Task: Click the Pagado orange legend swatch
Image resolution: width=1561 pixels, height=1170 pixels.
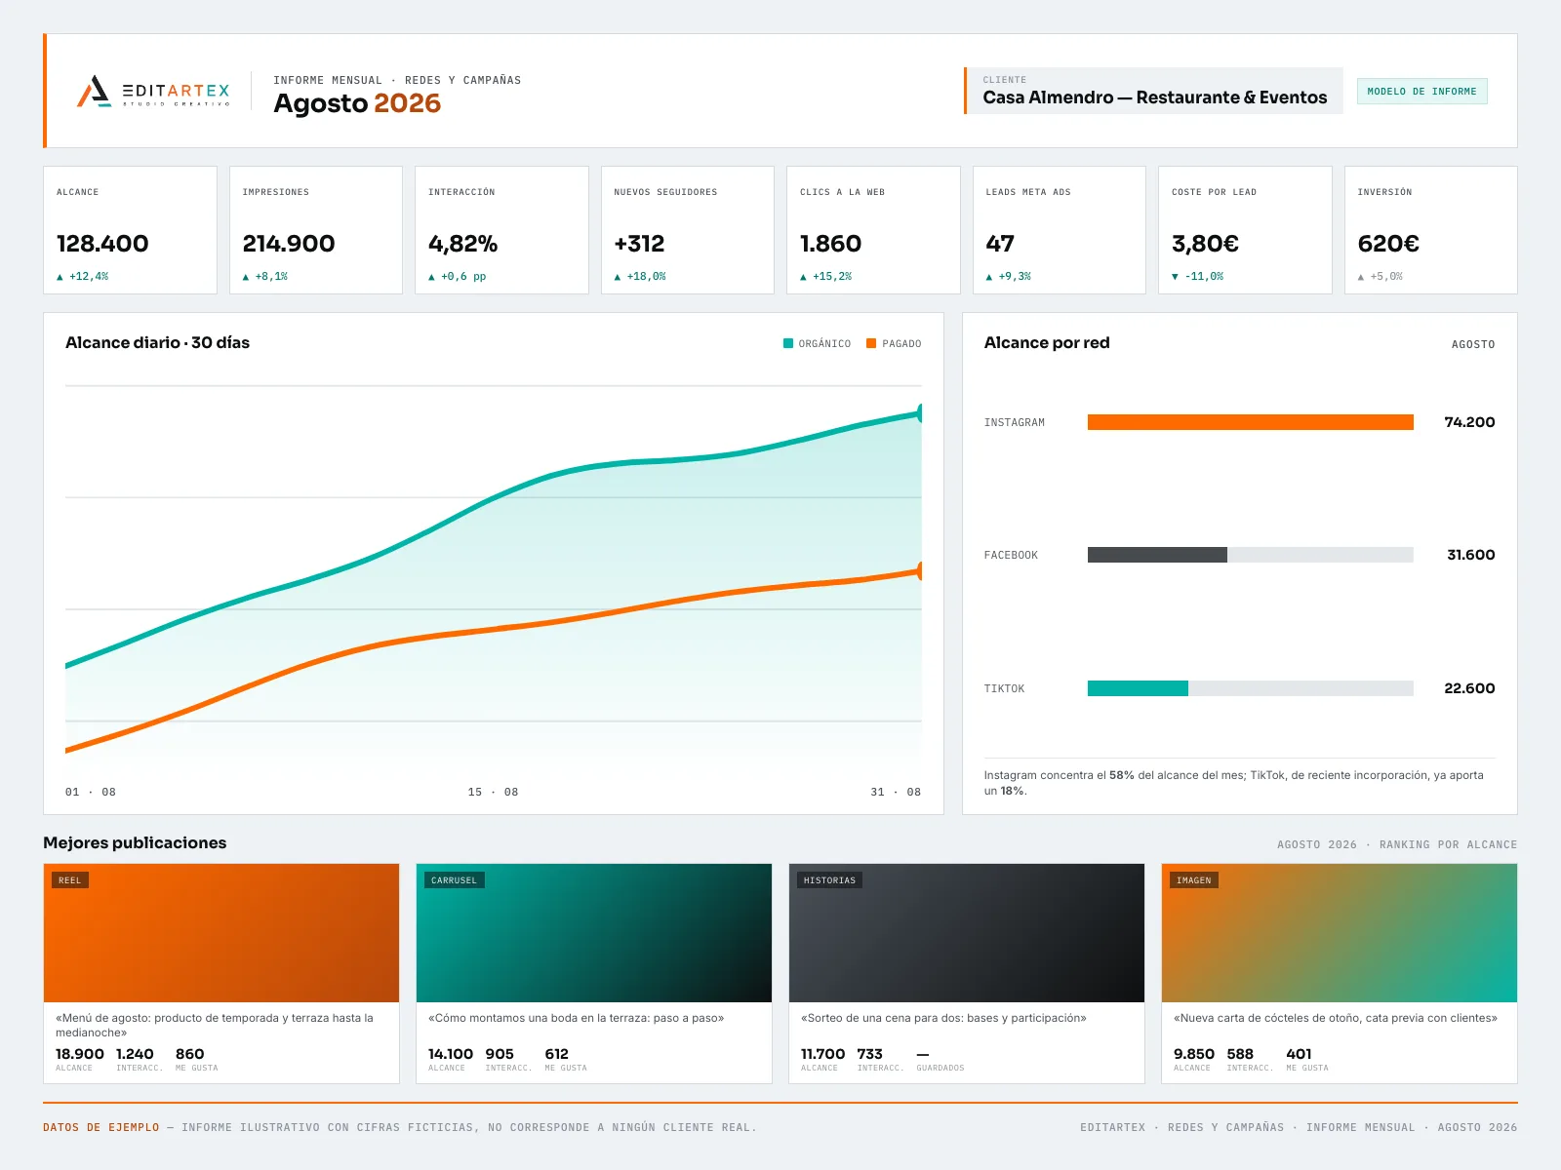Action: (x=871, y=343)
